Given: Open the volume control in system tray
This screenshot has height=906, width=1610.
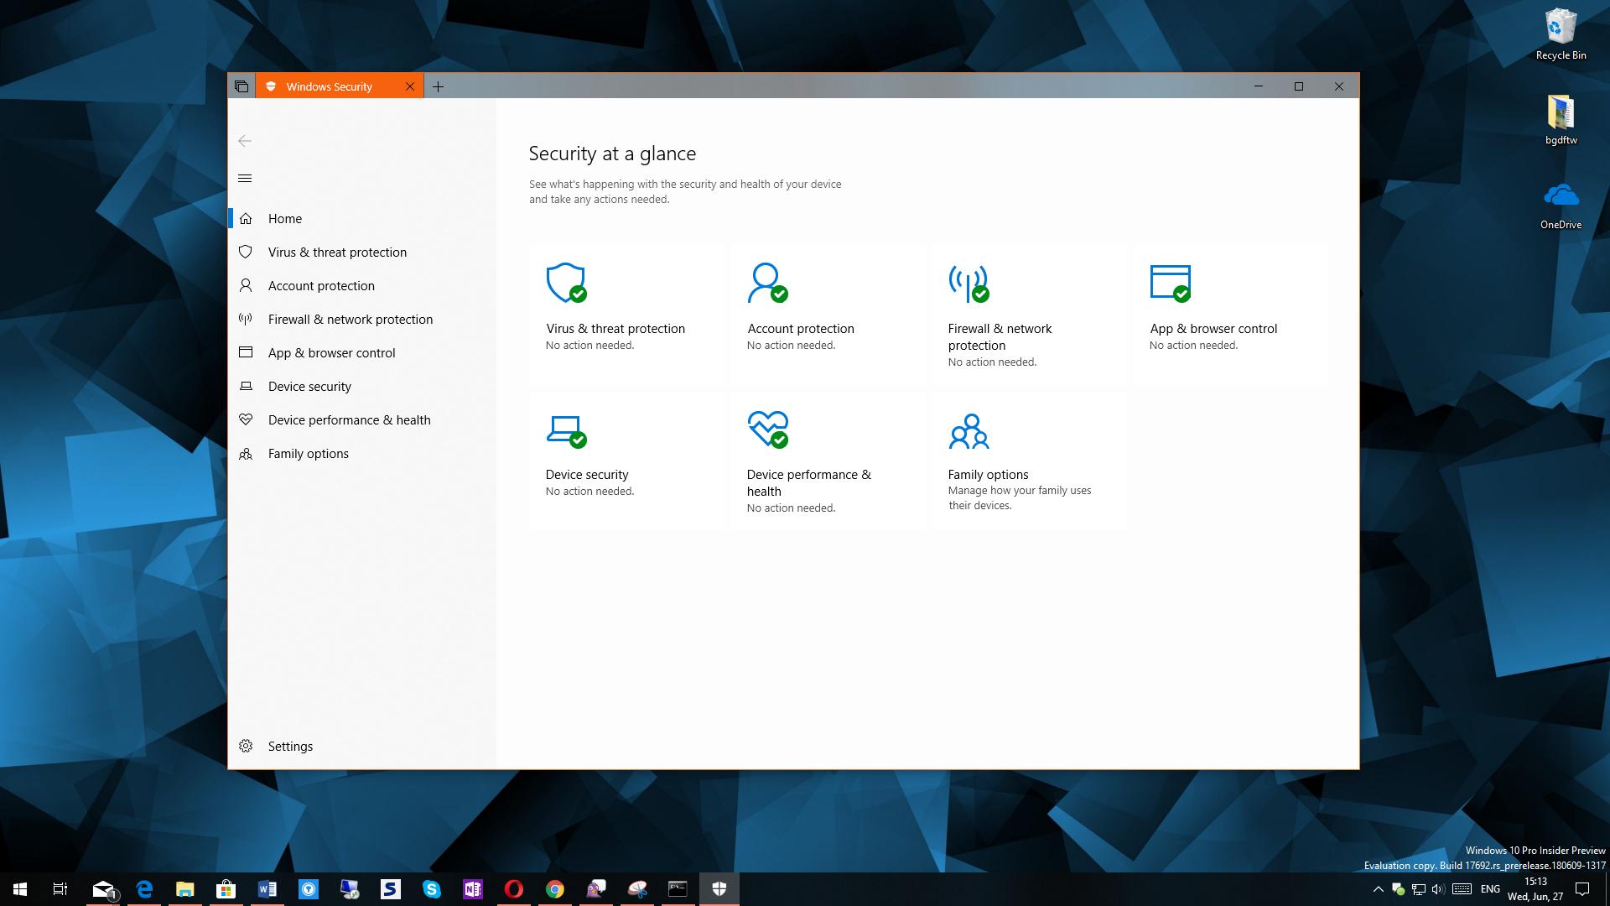Looking at the screenshot, I should coord(1439,889).
